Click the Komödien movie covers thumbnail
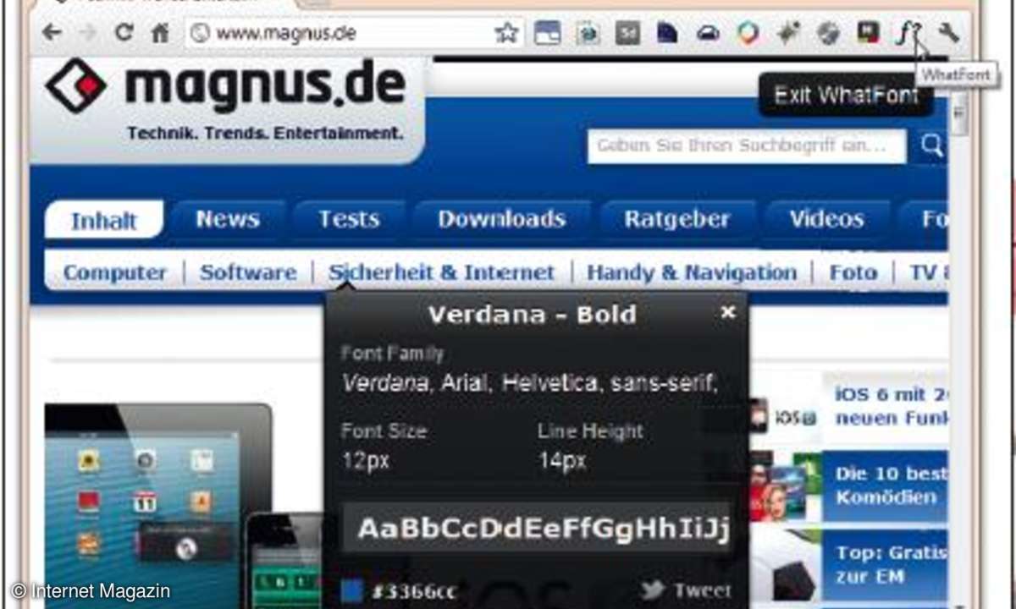The height and width of the screenshot is (609, 1016). [785, 487]
